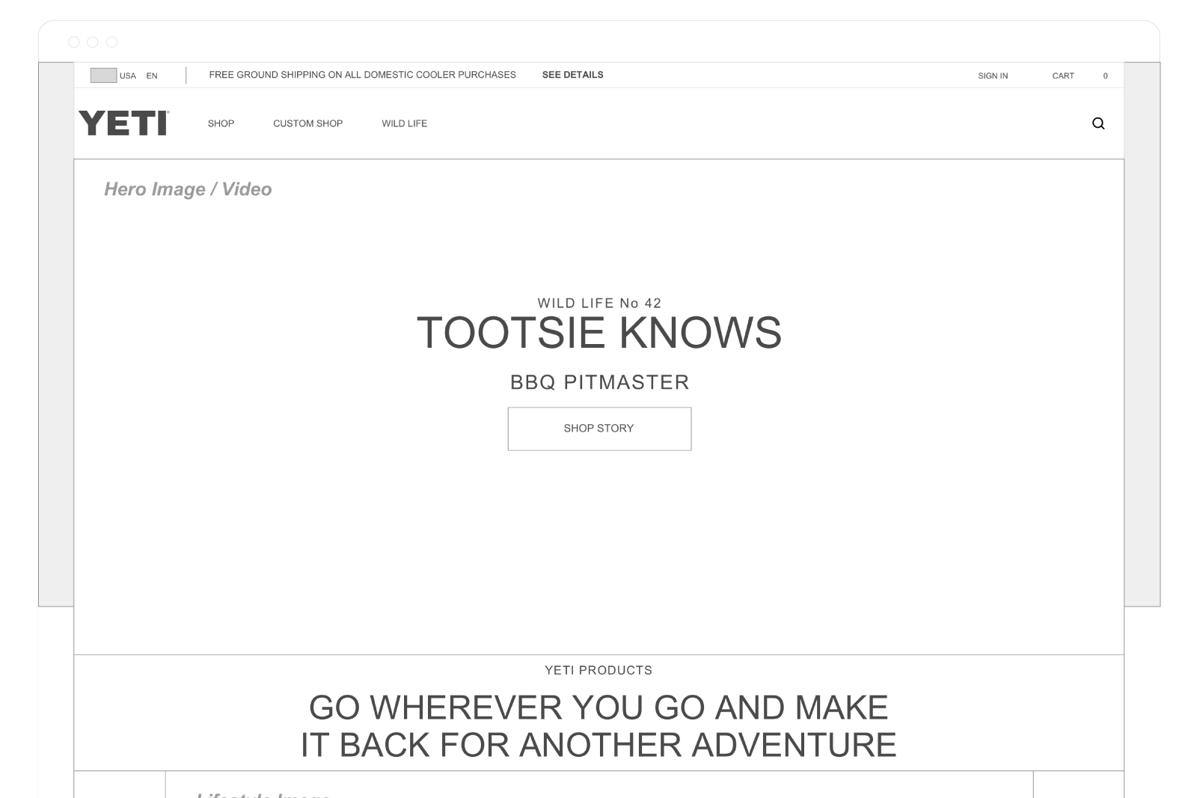Click the SIGN IN link
The image size is (1197, 798).
tap(993, 76)
